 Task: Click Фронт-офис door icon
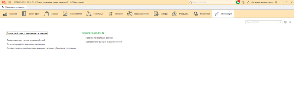pos(24,14)
